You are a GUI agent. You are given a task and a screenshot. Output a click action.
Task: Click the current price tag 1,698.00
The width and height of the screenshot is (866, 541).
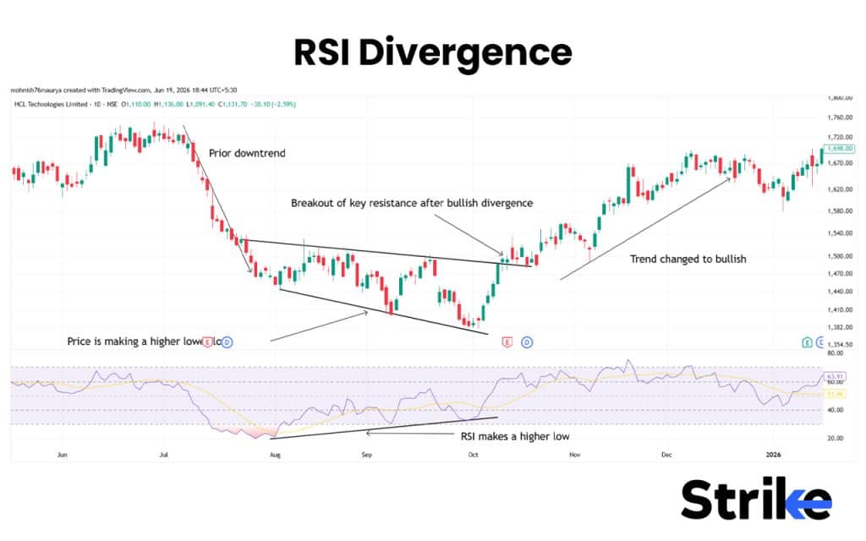[x=840, y=149]
